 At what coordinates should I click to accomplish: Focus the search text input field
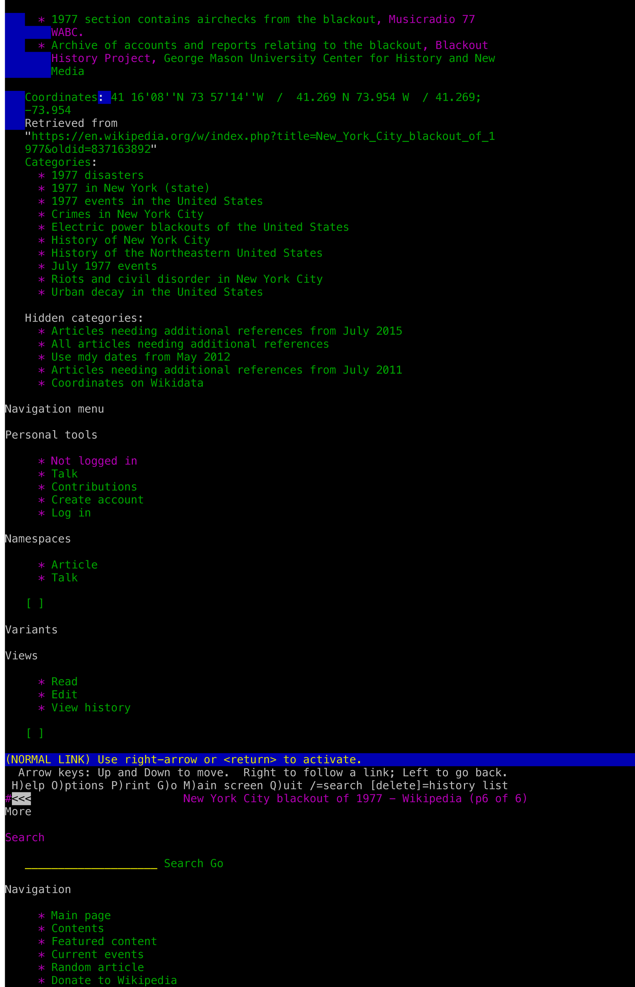click(91, 863)
